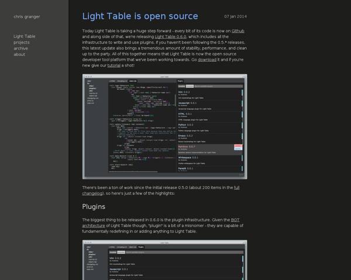Open the chris granger home link

pos(26,16)
